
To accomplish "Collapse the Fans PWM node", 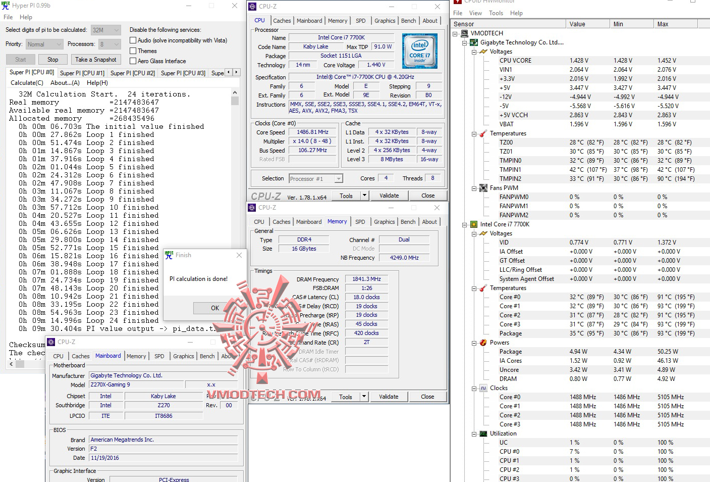I will (474, 188).
